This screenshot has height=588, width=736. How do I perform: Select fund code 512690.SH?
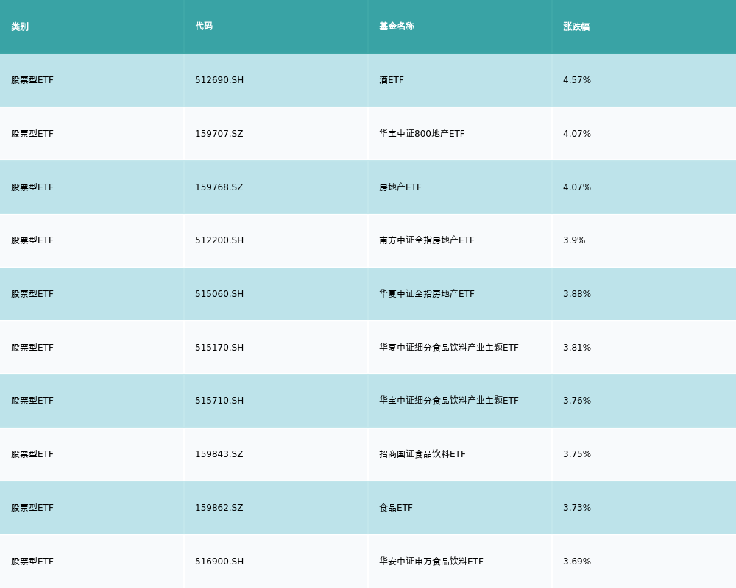pyautogui.click(x=219, y=80)
